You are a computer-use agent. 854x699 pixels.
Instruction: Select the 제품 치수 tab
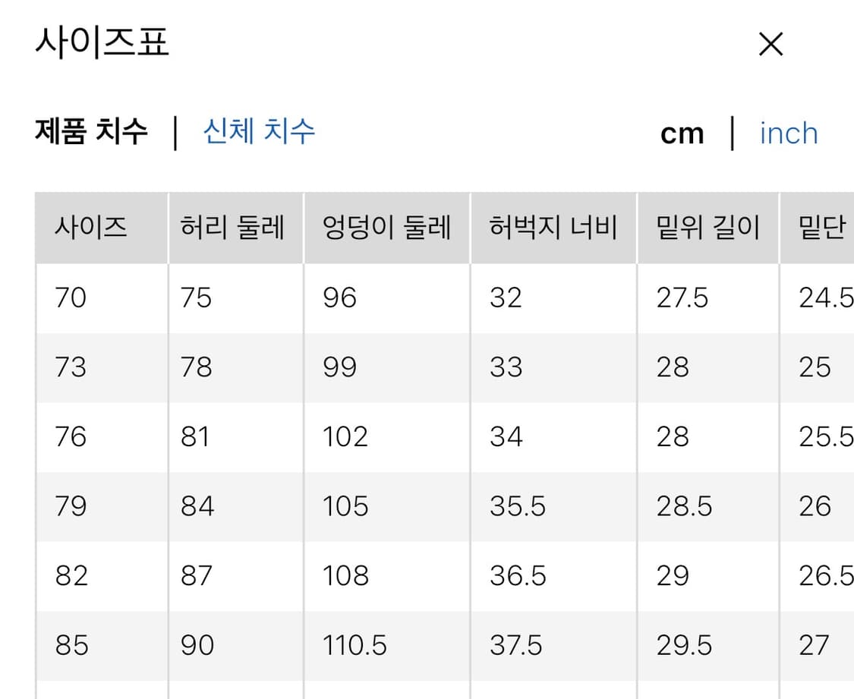(89, 131)
